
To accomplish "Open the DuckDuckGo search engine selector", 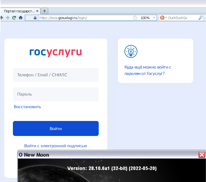I will coord(163,18).
